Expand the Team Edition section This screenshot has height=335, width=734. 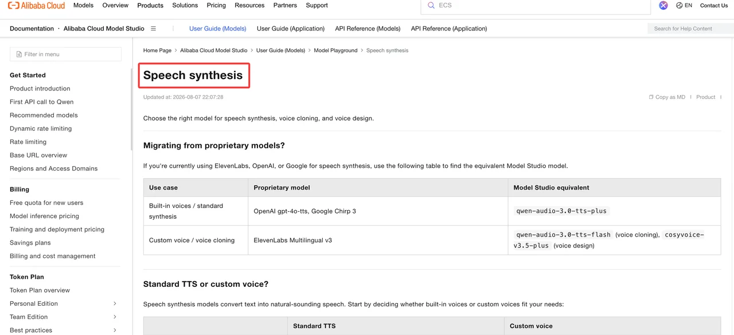coord(115,317)
